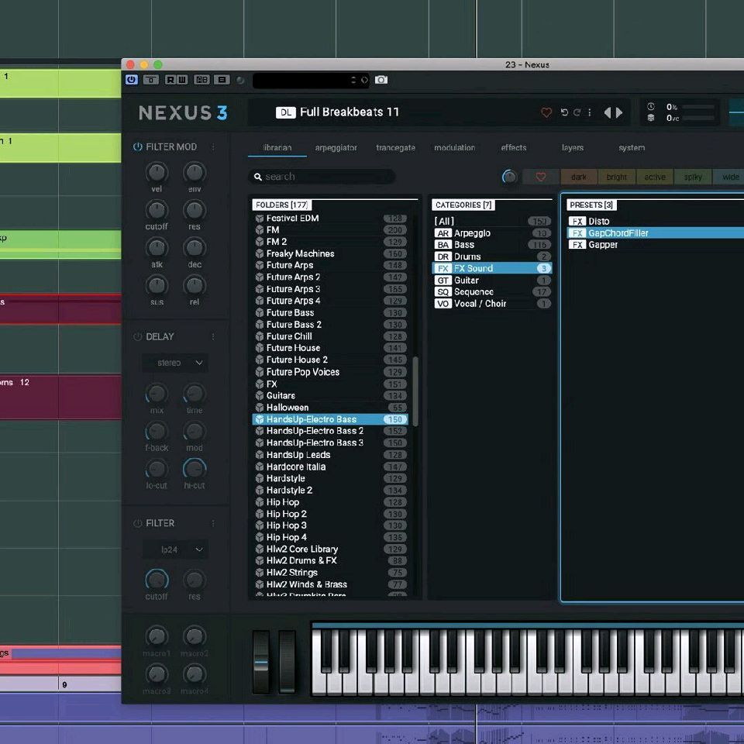Open the Filter Mod options menu dots

coord(214,147)
